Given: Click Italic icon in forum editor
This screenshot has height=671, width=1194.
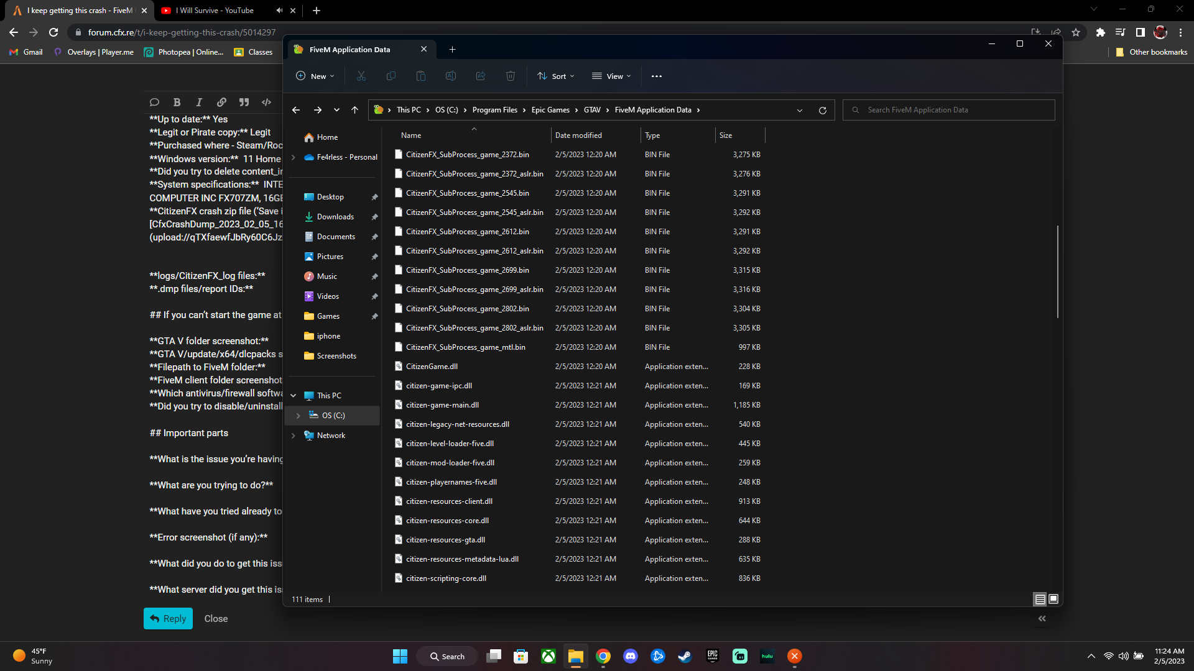Looking at the screenshot, I should [199, 102].
